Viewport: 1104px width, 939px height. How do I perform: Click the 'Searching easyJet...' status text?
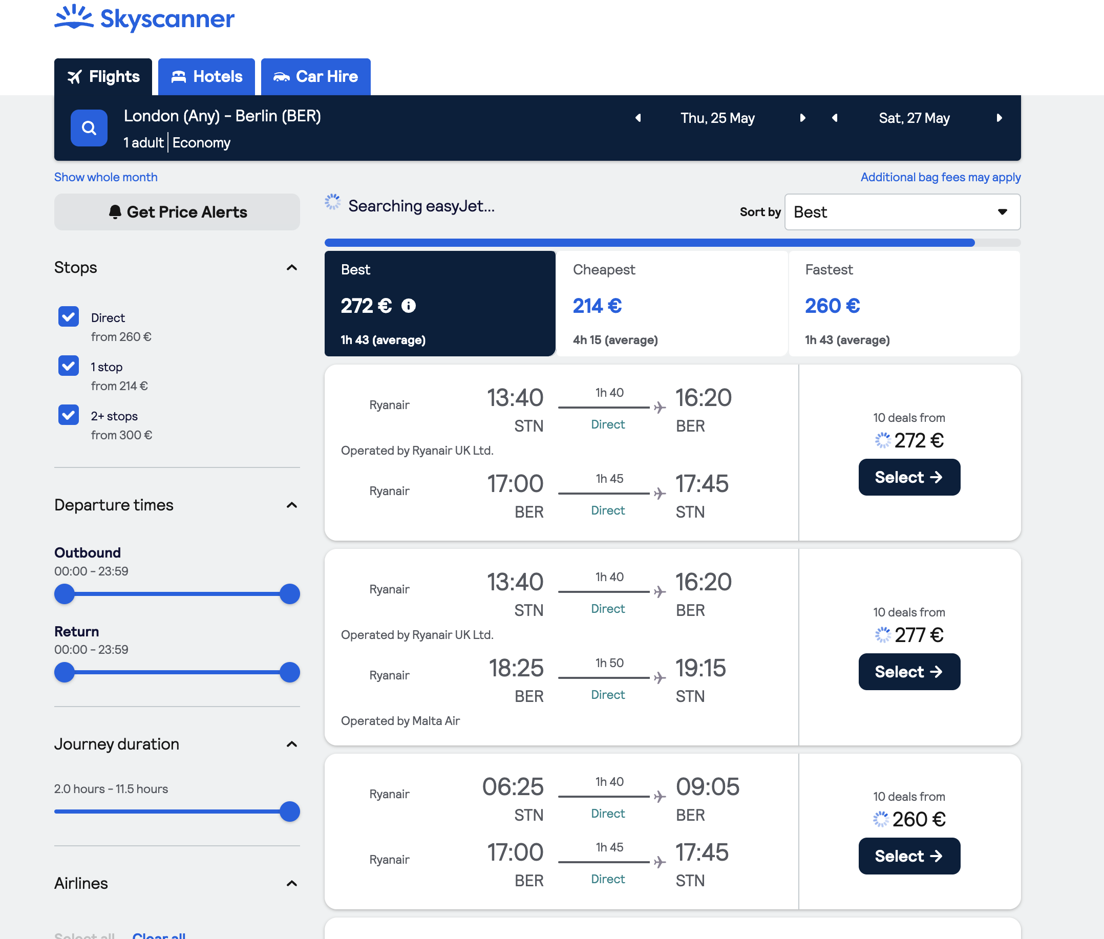tap(421, 206)
